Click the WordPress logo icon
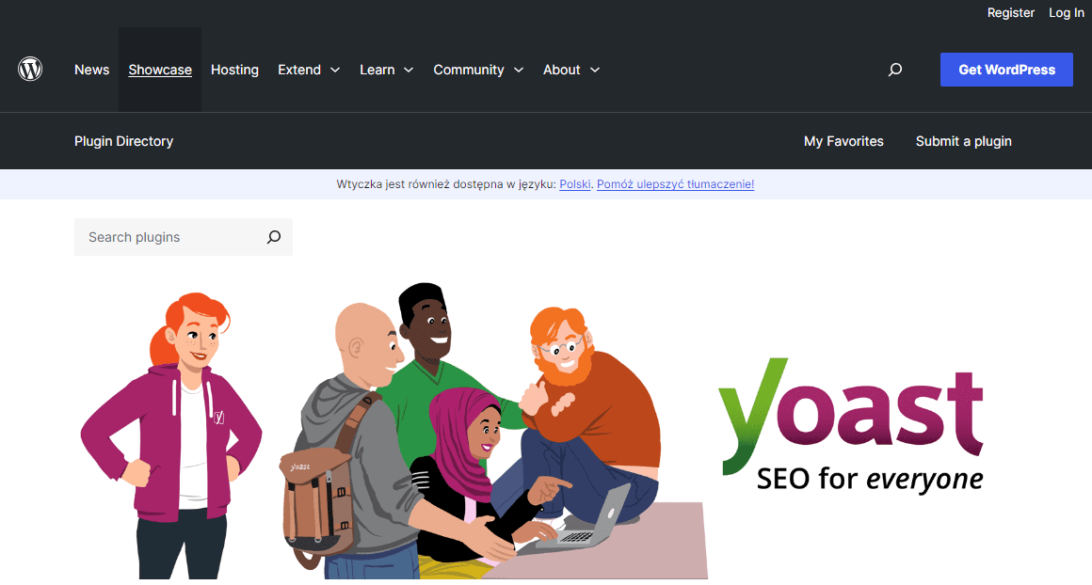Image resolution: width=1092 pixels, height=585 pixels. (x=29, y=69)
